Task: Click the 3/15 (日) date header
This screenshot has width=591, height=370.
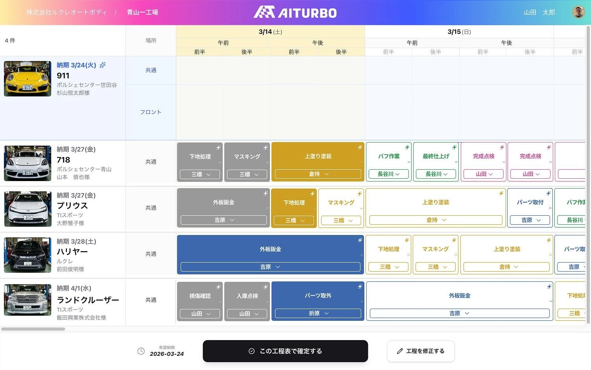Action: (x=459, y=32)
